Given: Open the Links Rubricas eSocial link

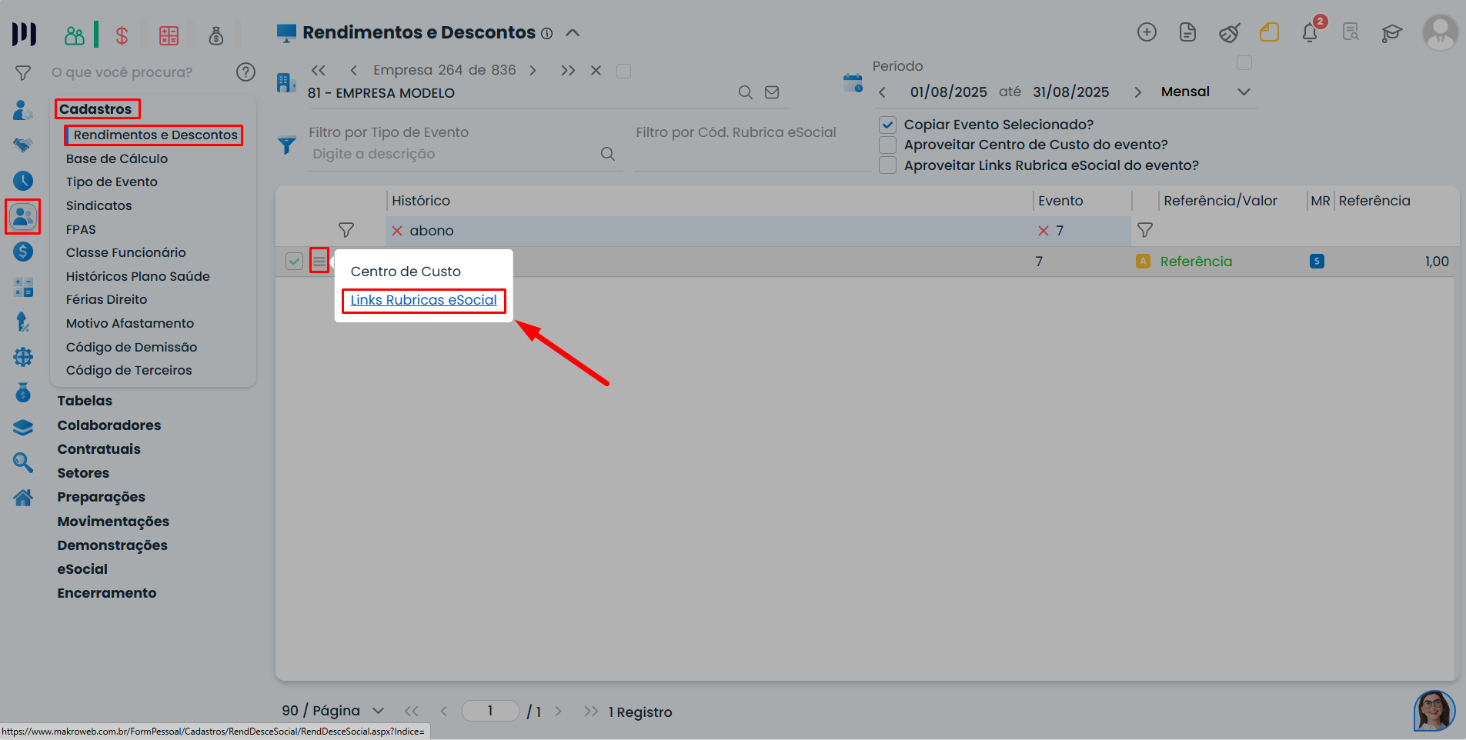Looking at the screenshot, I should 424,300.
